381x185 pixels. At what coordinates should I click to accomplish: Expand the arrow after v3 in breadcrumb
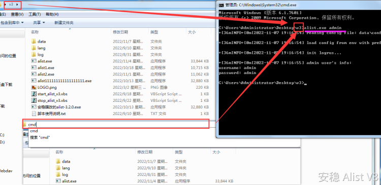pyautogui.click(x=17, y=5)
